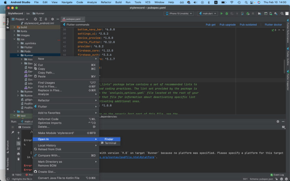The image size is (290, 181).
Task: Open the Device File Explorer folder icon
Action: point(260,13)
